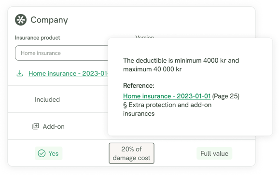
Task: Click the Reference: heading in popup
Action: tap(139, 86)
